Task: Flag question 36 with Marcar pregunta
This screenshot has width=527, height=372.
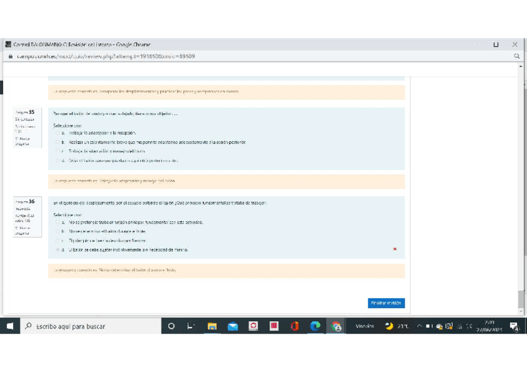Action: pyautogui.click(x=22, y=230)
